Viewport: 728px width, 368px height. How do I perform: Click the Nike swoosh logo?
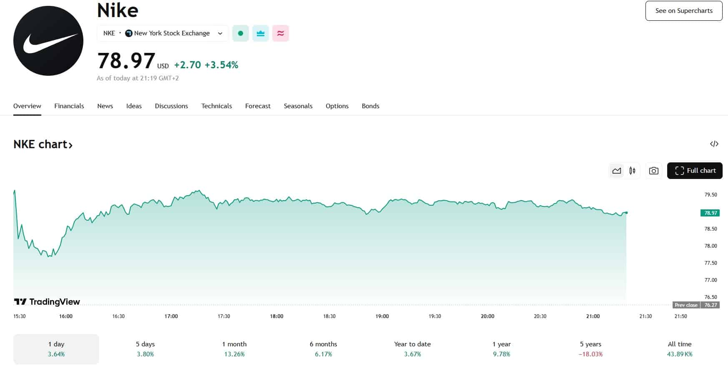(x=48, y=41)
